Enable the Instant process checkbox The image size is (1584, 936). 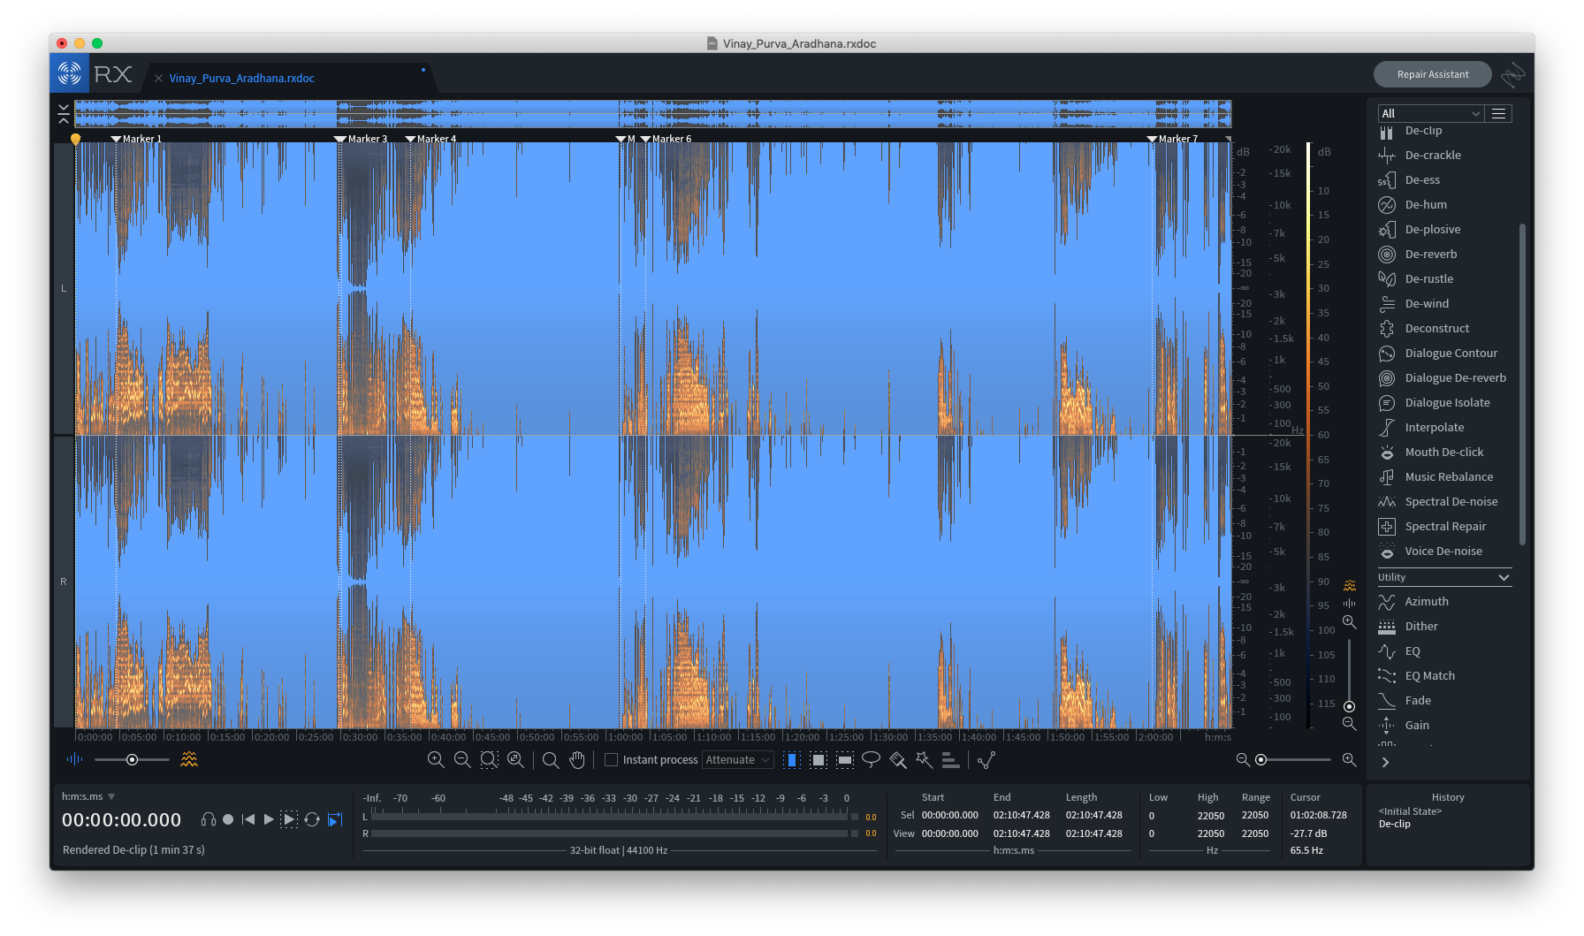pos(611,759)
